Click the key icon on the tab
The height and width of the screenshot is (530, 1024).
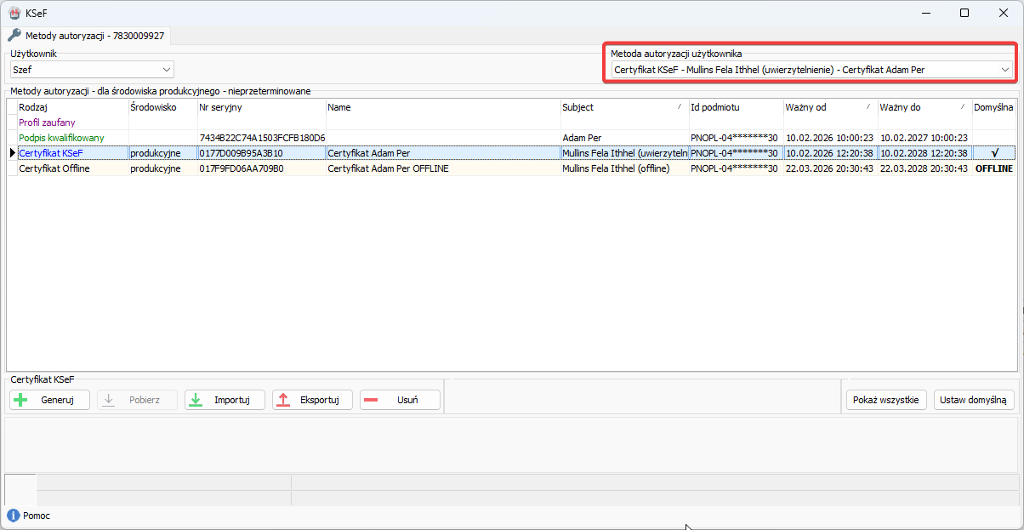[x=14, y=36]
